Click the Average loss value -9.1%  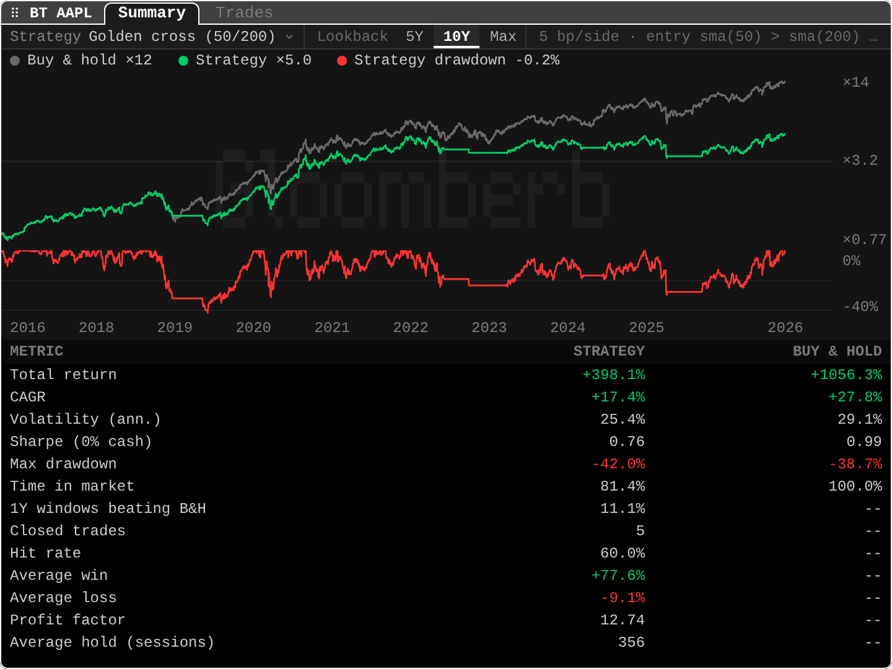pyautogui.click(x=623, y=598)
